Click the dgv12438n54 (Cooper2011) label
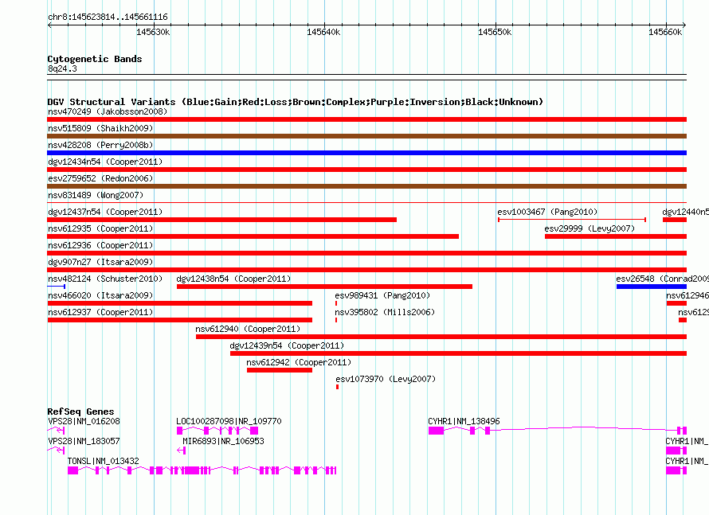This screenshot has height=515, width=709. (233, 279)
